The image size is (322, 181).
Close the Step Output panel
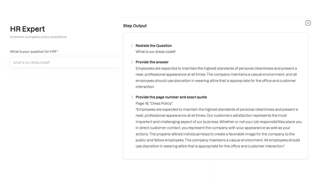pos(308,23)
